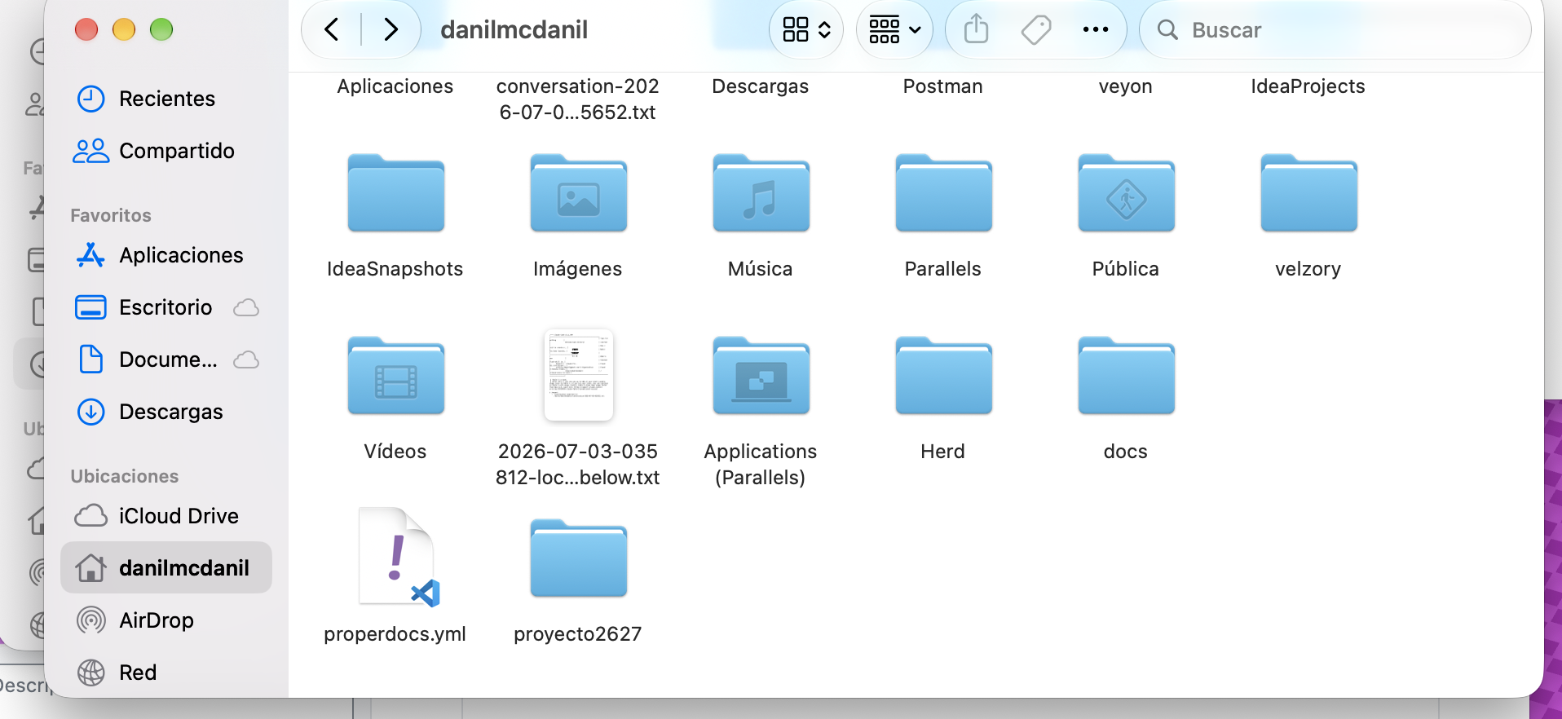1562x719 pixels.
Task: Select the Parallels folder icon
Action: pyautogui.click(x=944, y=193)
